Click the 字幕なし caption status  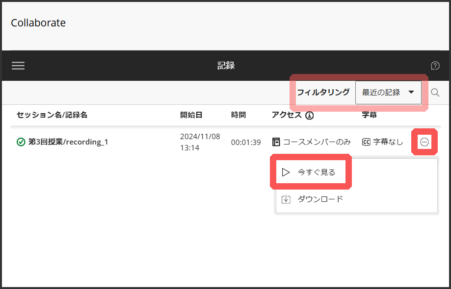coord(388,142)
